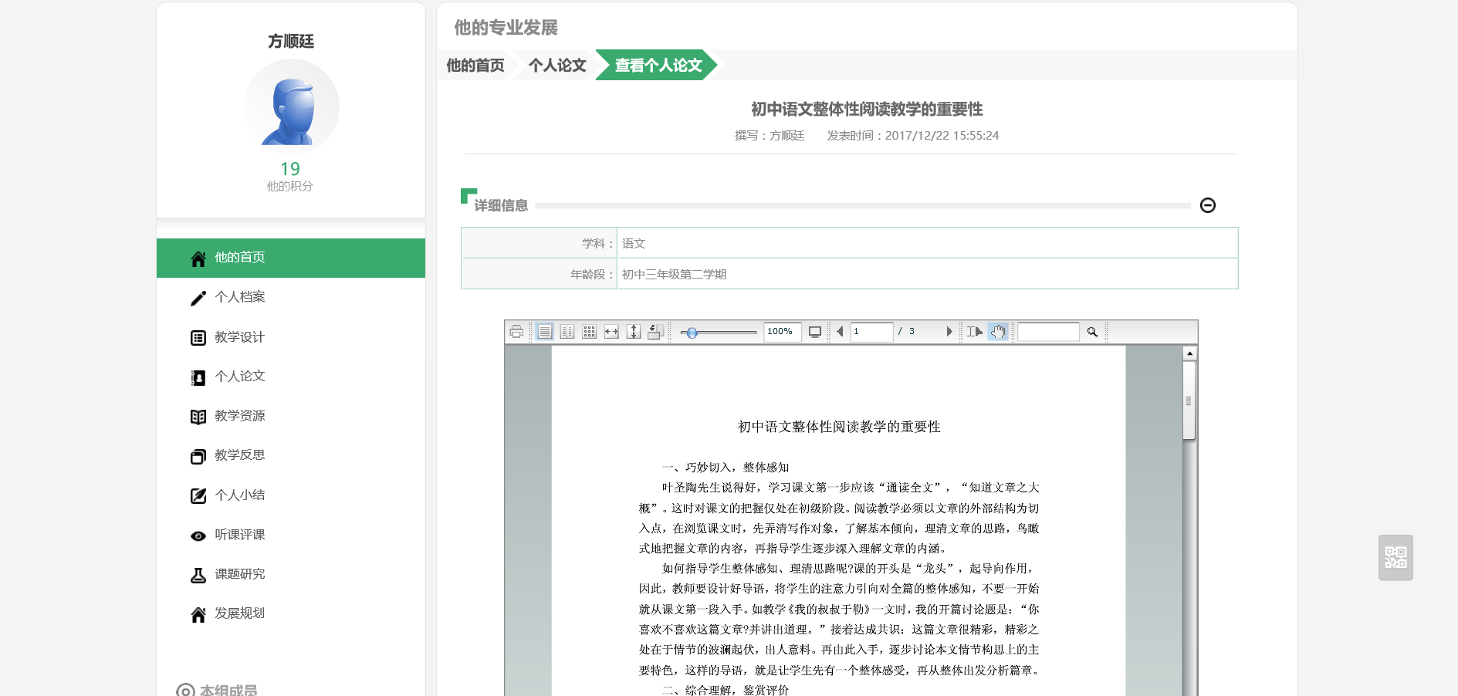The height and width of the screenshot is (696, 1458).
Task: Fit document to page height
Action: tap(634, 332)
